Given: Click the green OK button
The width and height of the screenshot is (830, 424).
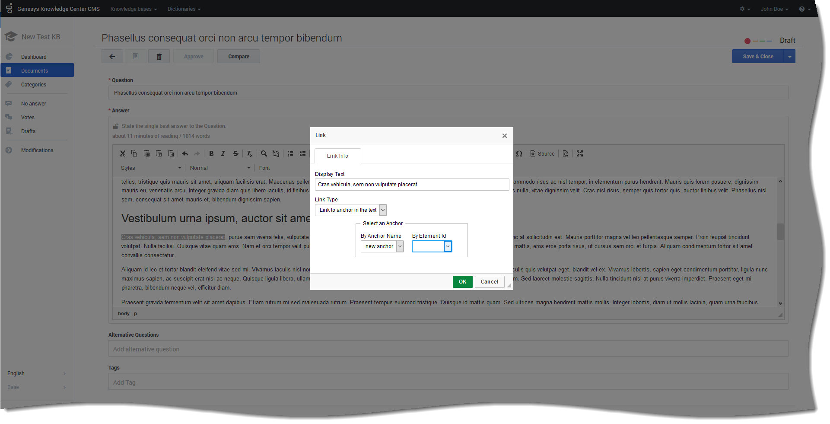Looking at the screenshot, I should click(462, 282).
